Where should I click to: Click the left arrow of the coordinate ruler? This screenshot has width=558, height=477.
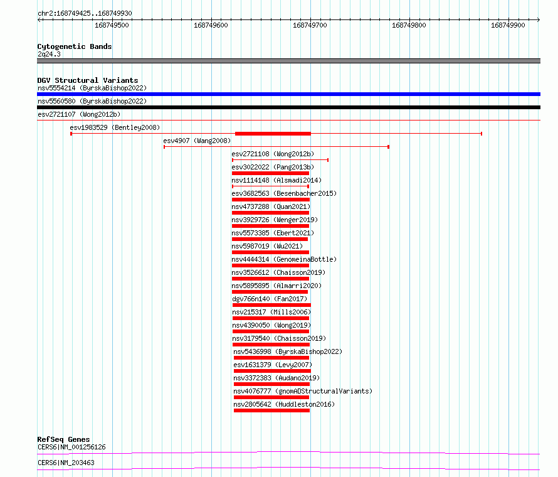coord(39,19)
